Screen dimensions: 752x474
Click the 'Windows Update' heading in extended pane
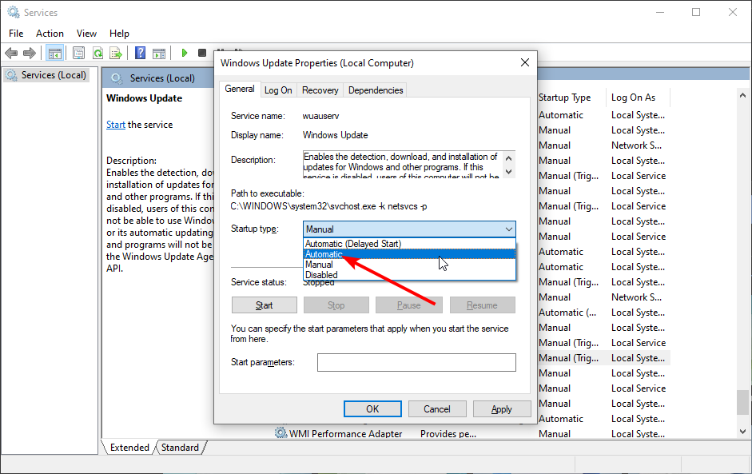tap(145, 98)
